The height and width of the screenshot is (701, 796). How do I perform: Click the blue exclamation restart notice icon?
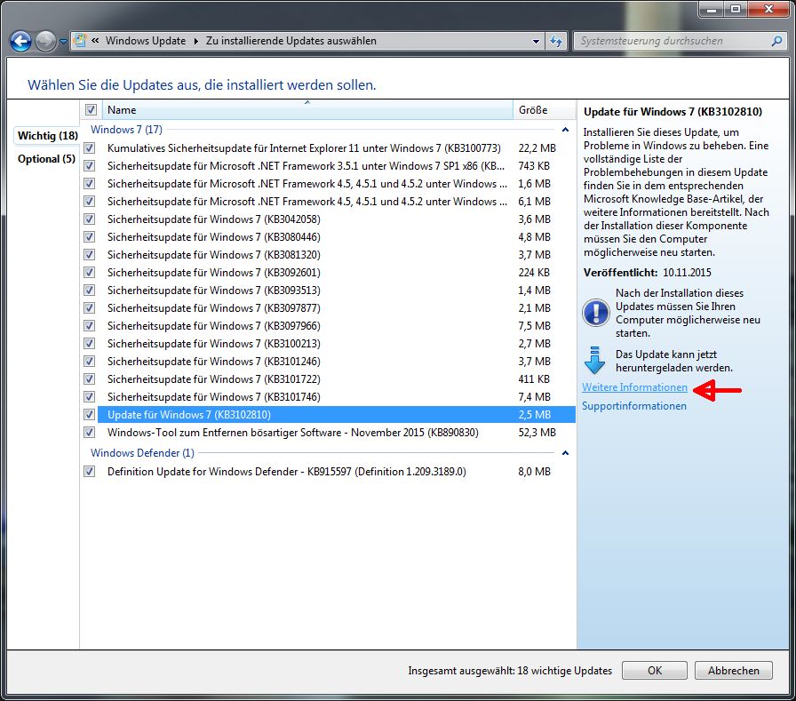tap(595, 312)
